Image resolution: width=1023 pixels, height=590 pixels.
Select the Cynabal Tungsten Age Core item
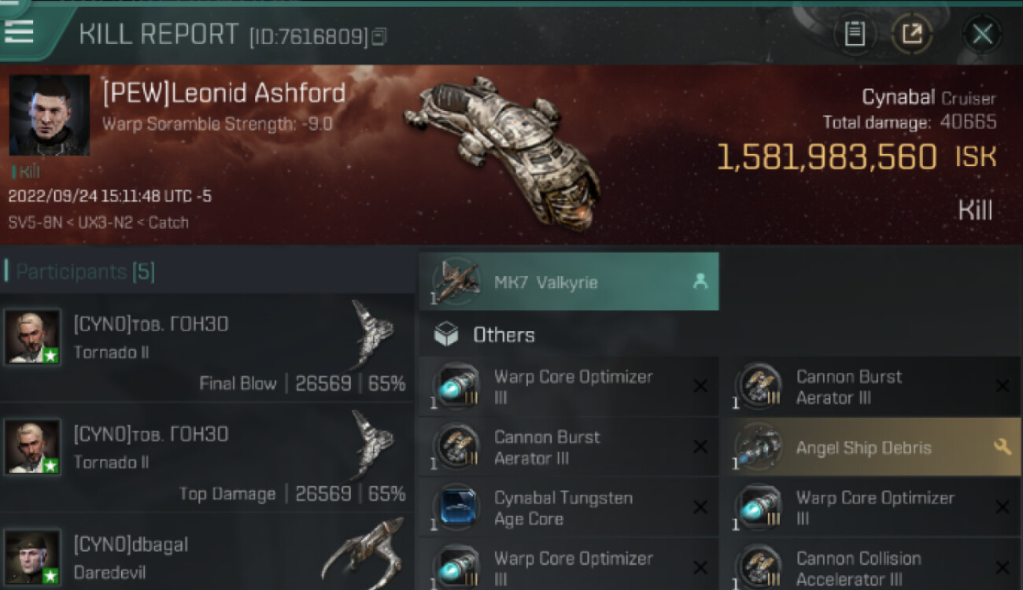(569, 507)
